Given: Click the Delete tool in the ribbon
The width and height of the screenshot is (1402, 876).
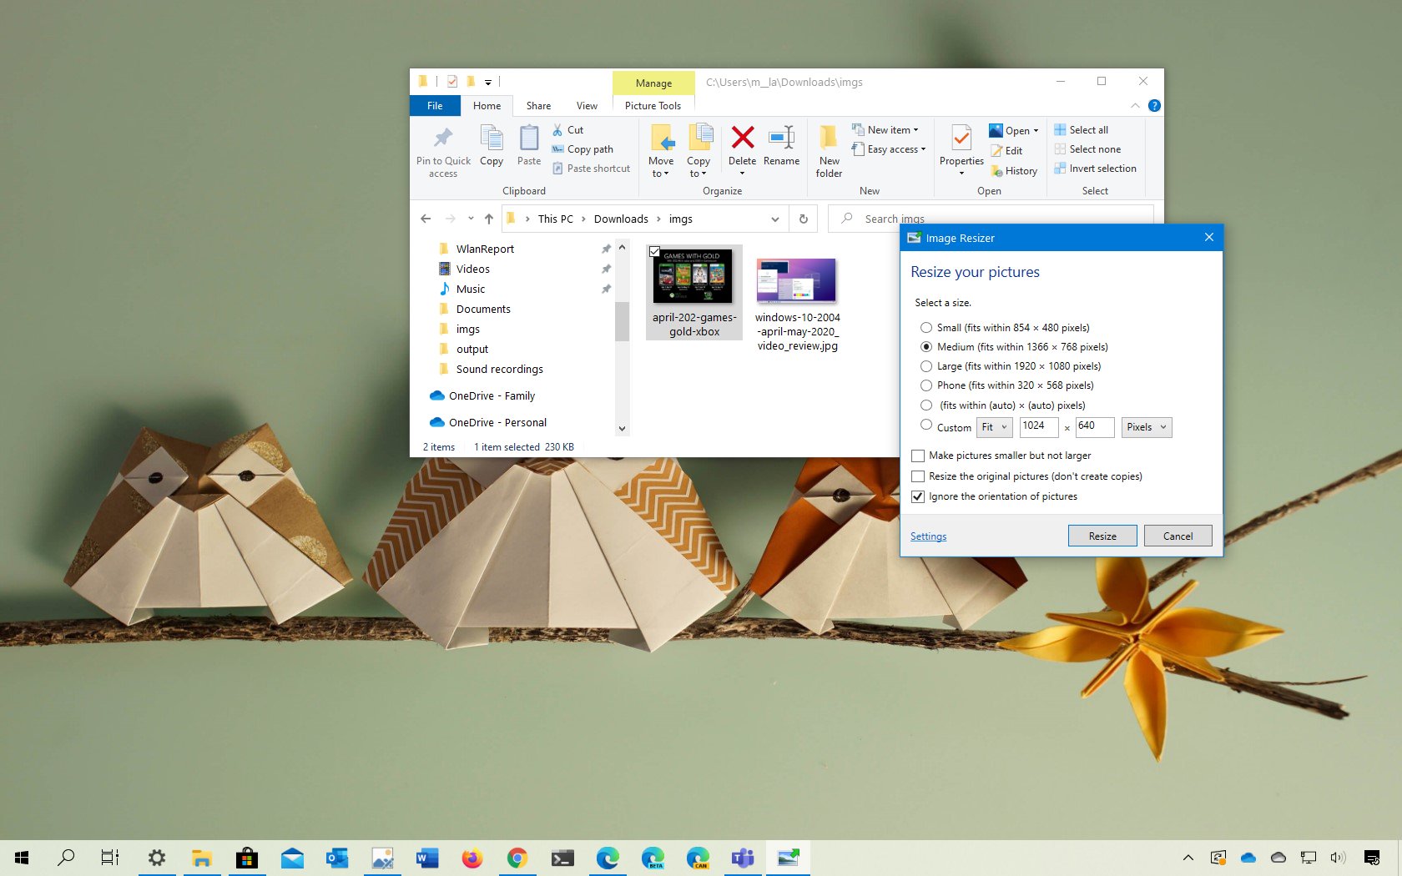Looking at the screenshot, I should 741,147.
